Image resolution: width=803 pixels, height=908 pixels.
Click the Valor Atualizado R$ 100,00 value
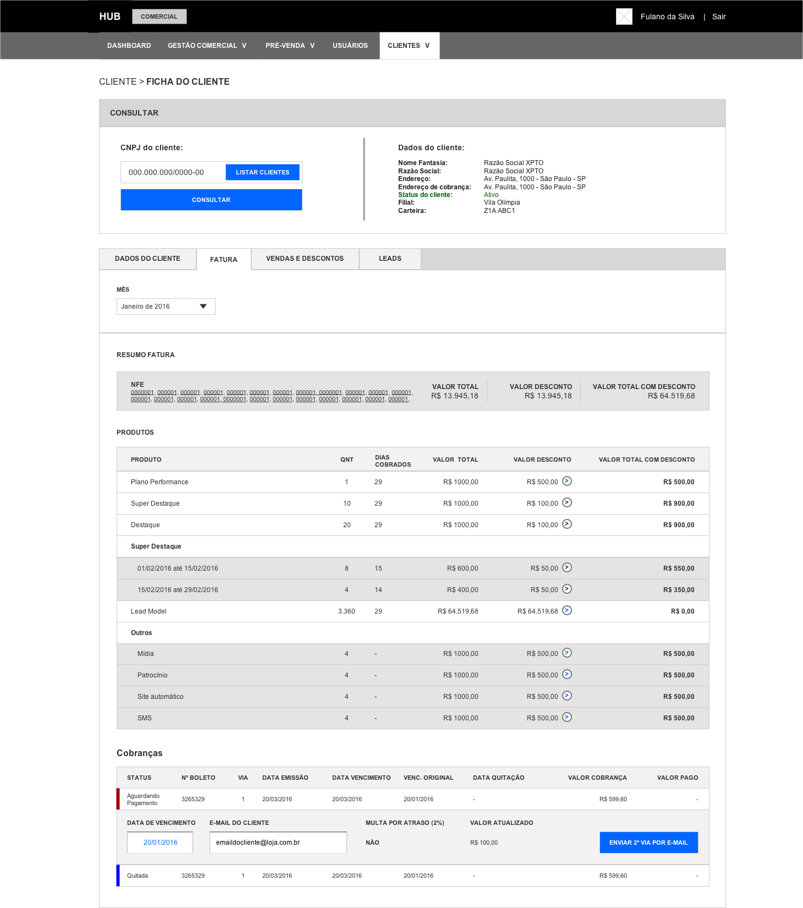(x=484, y=843)
